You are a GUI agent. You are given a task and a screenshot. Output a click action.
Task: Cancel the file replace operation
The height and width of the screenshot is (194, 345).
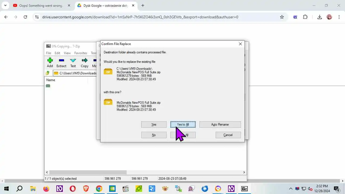[x=228, y=135]
